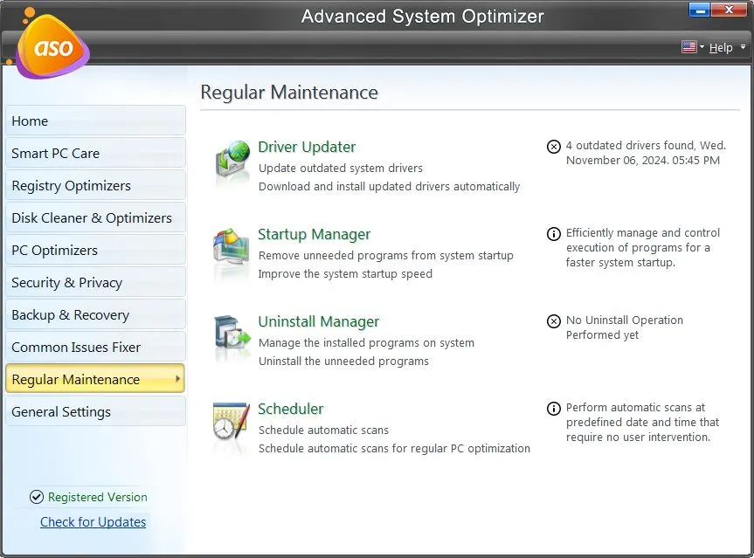Expand the Help menu dropdown arrow
Viewport: 754px width, 558px height.
[743, 47]
